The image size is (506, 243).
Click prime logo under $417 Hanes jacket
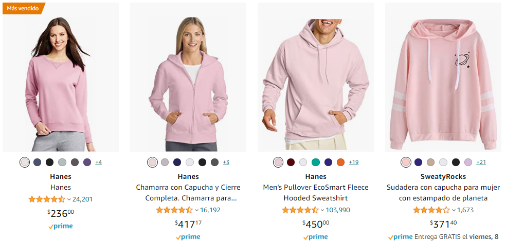(188, 237)
